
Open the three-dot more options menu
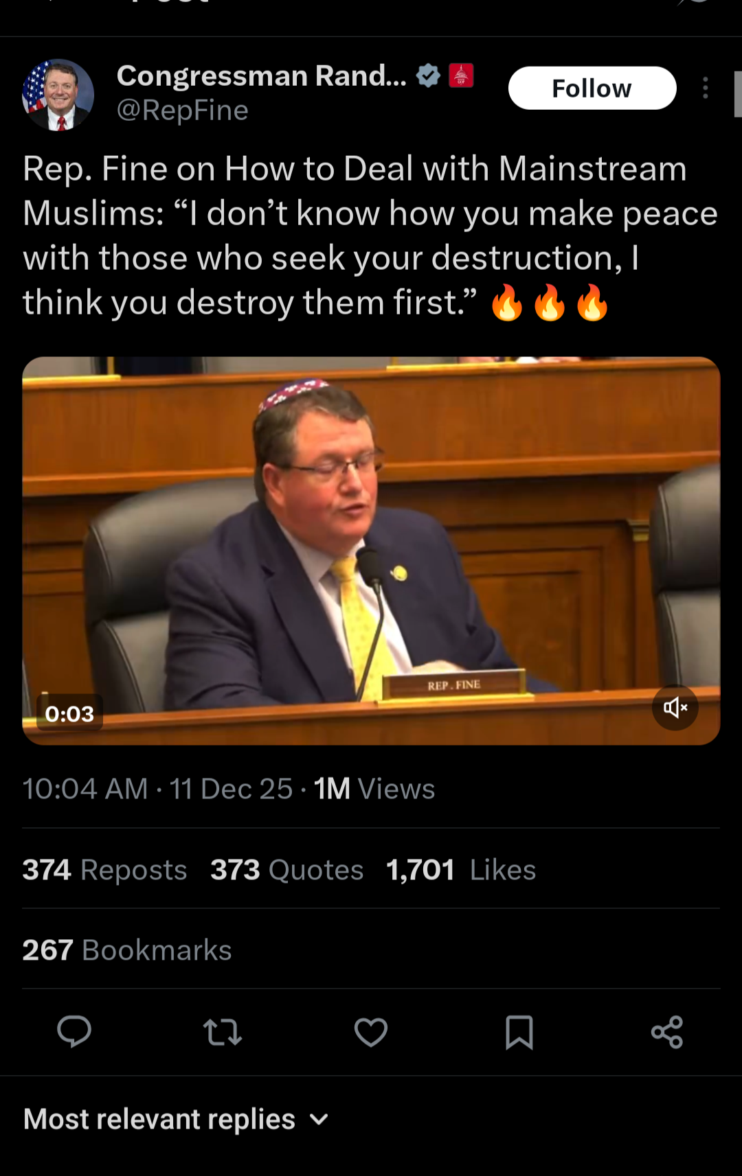(x=706, y=88)
